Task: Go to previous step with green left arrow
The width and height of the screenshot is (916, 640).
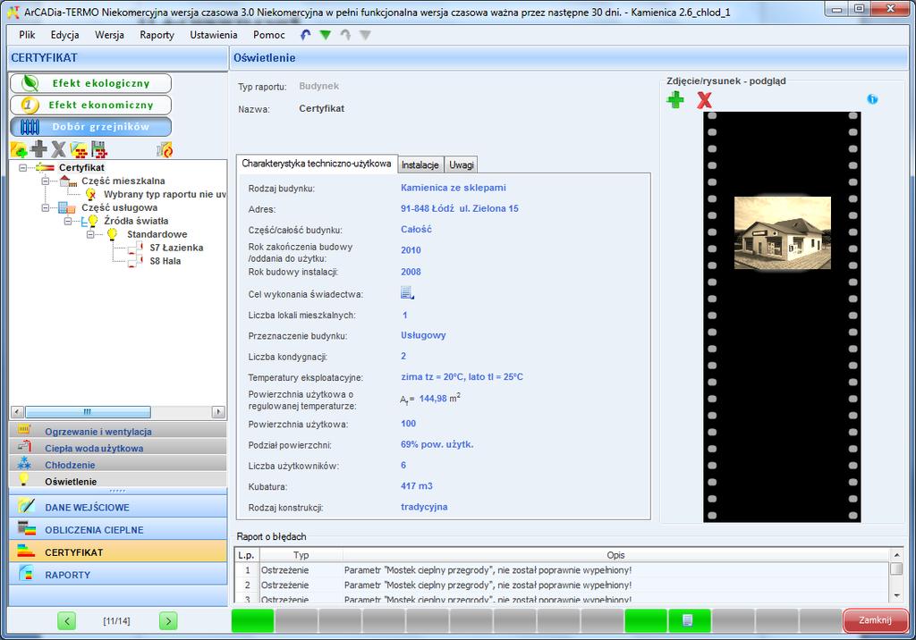Action: (x=66, y=620)
